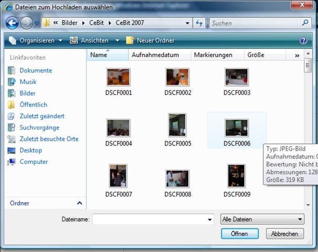The image size is (318, 252).
Task: Show more columns with the chevron
Action: click(297, 55)
